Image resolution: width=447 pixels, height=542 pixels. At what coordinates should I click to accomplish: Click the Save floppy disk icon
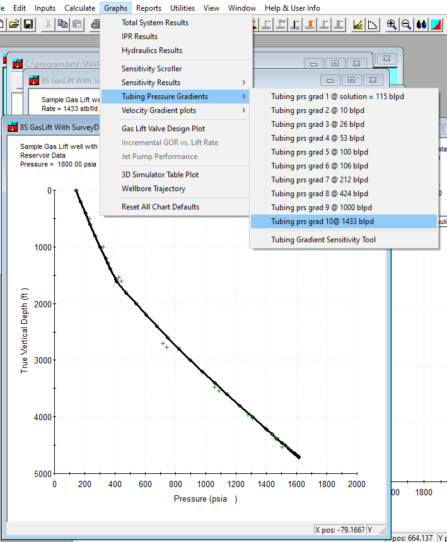pyautogui.click(x=28, y=25)
